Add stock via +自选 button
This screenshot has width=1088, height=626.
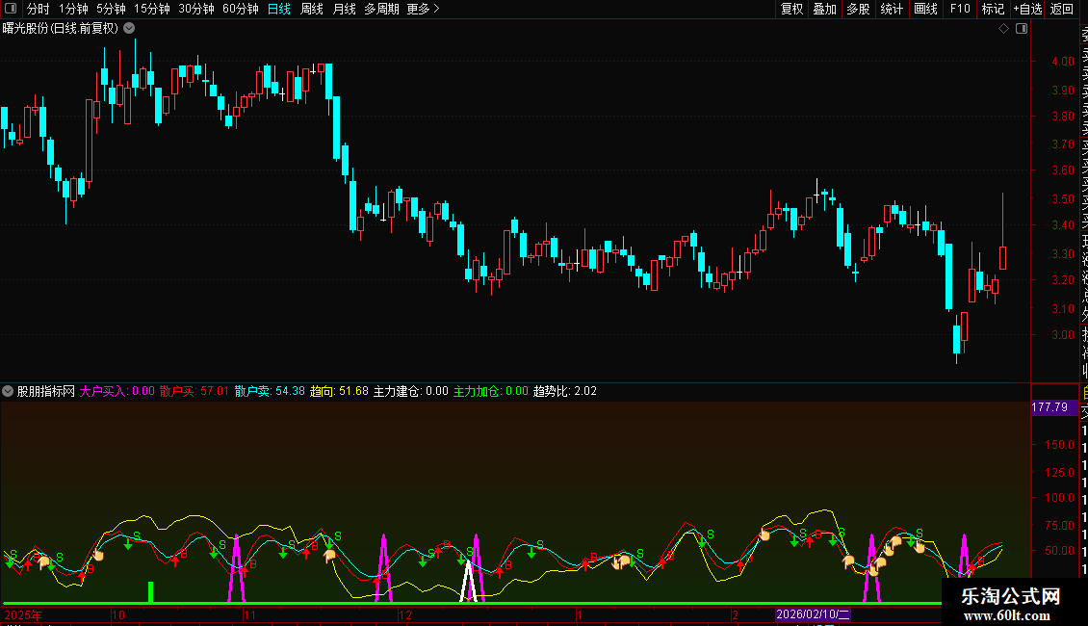click(x=1027, y=9)
